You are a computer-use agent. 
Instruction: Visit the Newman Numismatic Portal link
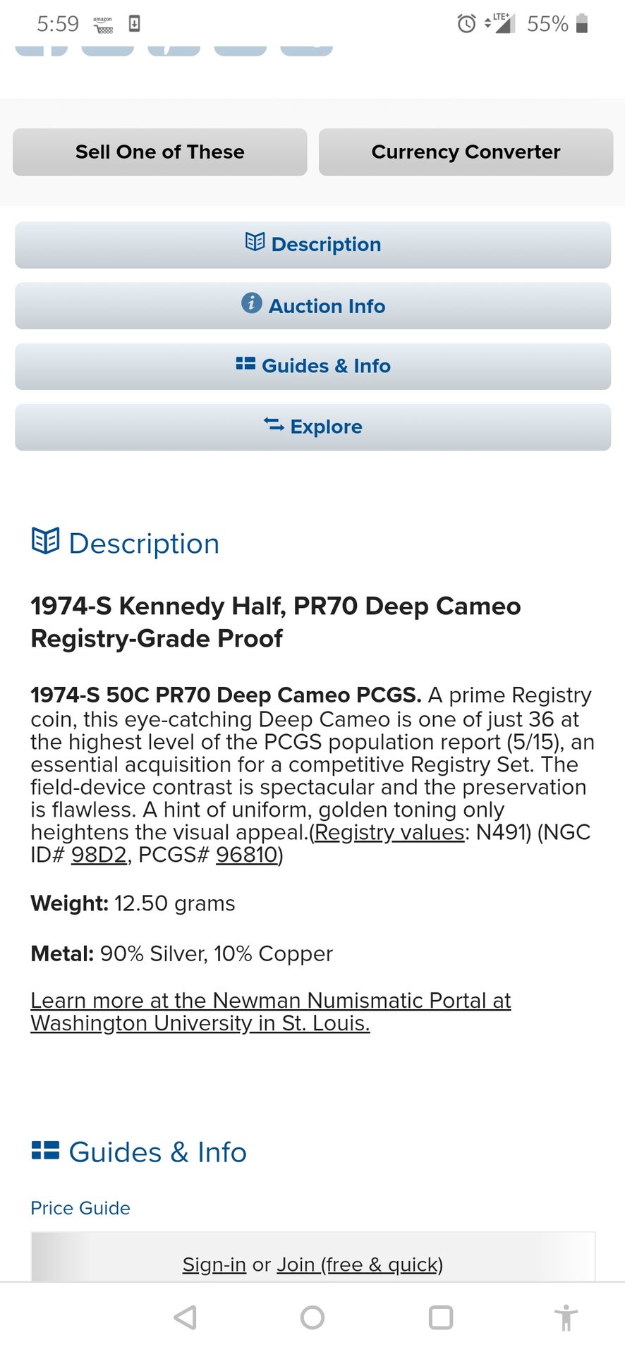point(270,1011)
